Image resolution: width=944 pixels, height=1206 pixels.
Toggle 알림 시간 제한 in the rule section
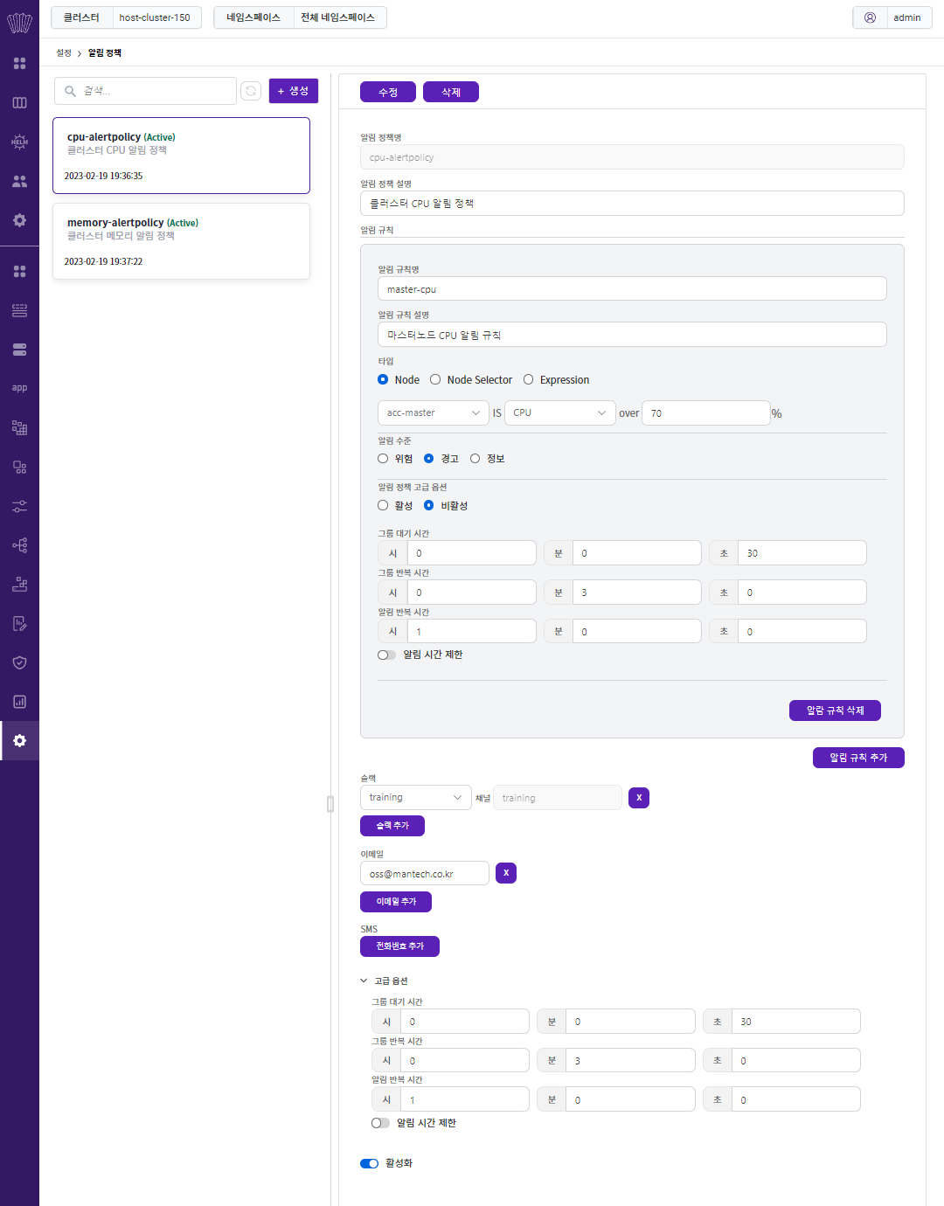click(386, 655)
